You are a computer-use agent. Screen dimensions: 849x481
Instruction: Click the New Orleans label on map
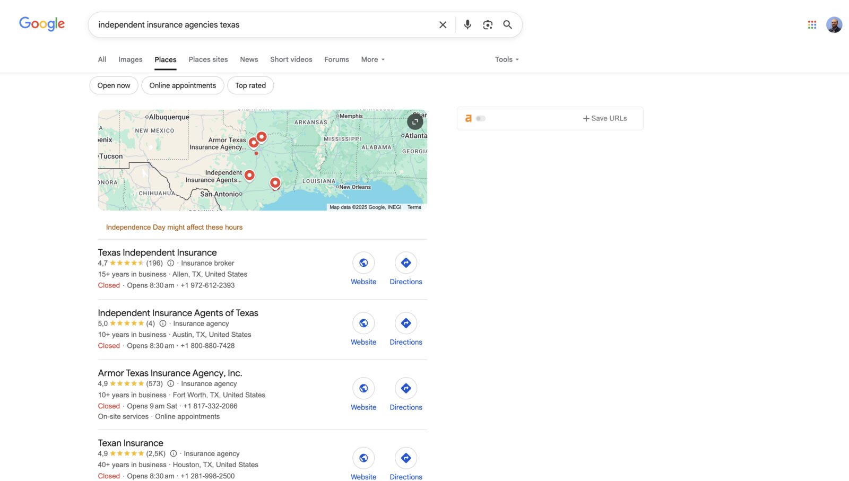tap(354, 187)
